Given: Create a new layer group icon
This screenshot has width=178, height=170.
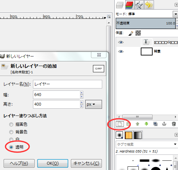Looking at the screenshot, I should [128, 124].
